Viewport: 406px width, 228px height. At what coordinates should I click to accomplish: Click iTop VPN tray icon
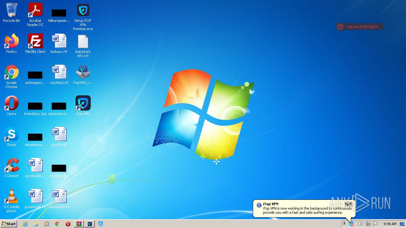351,224
